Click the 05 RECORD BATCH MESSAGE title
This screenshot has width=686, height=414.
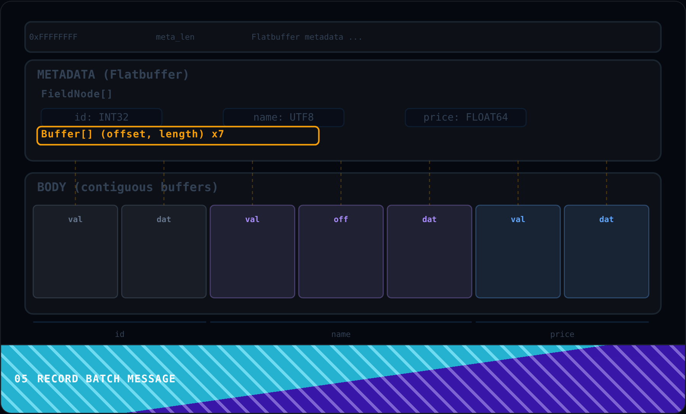(95, 379)
